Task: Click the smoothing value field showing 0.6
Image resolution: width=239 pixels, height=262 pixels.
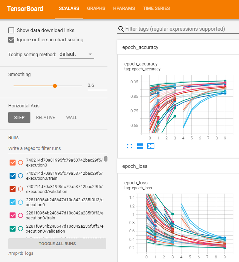Action: pyautogui.click(x=98, y=85)
